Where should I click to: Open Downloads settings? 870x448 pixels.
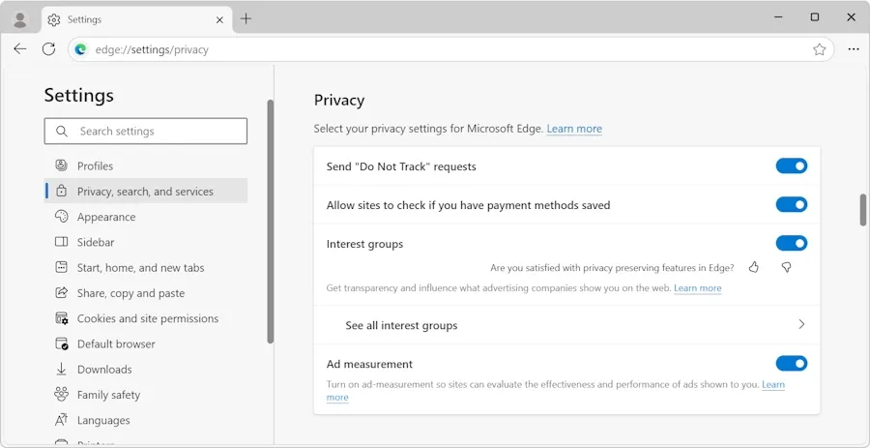point(145,370)
